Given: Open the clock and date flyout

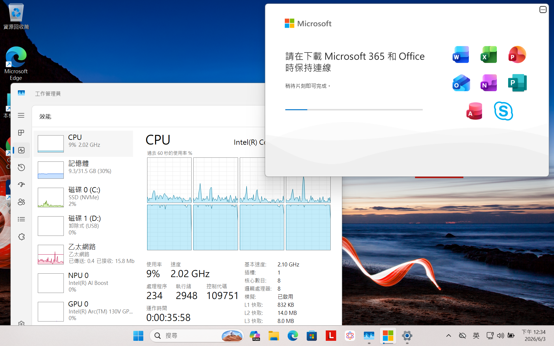Looking at the screenshot, I should (534, 336).
